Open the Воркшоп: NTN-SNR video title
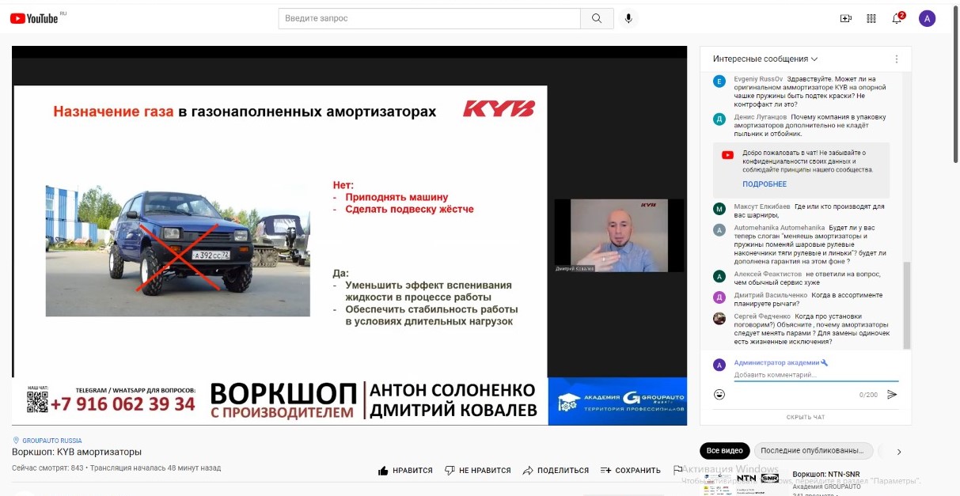Image resolution: width=960 pixels, height=496 pixels. [x=826, y=475]
